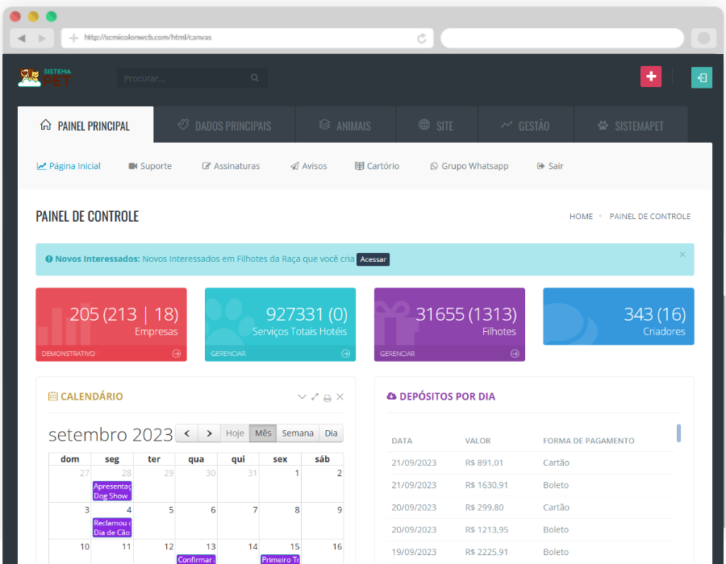Open the Grupo Whatsapp link
The image size is (726, 564).
[x=469, y=166]
